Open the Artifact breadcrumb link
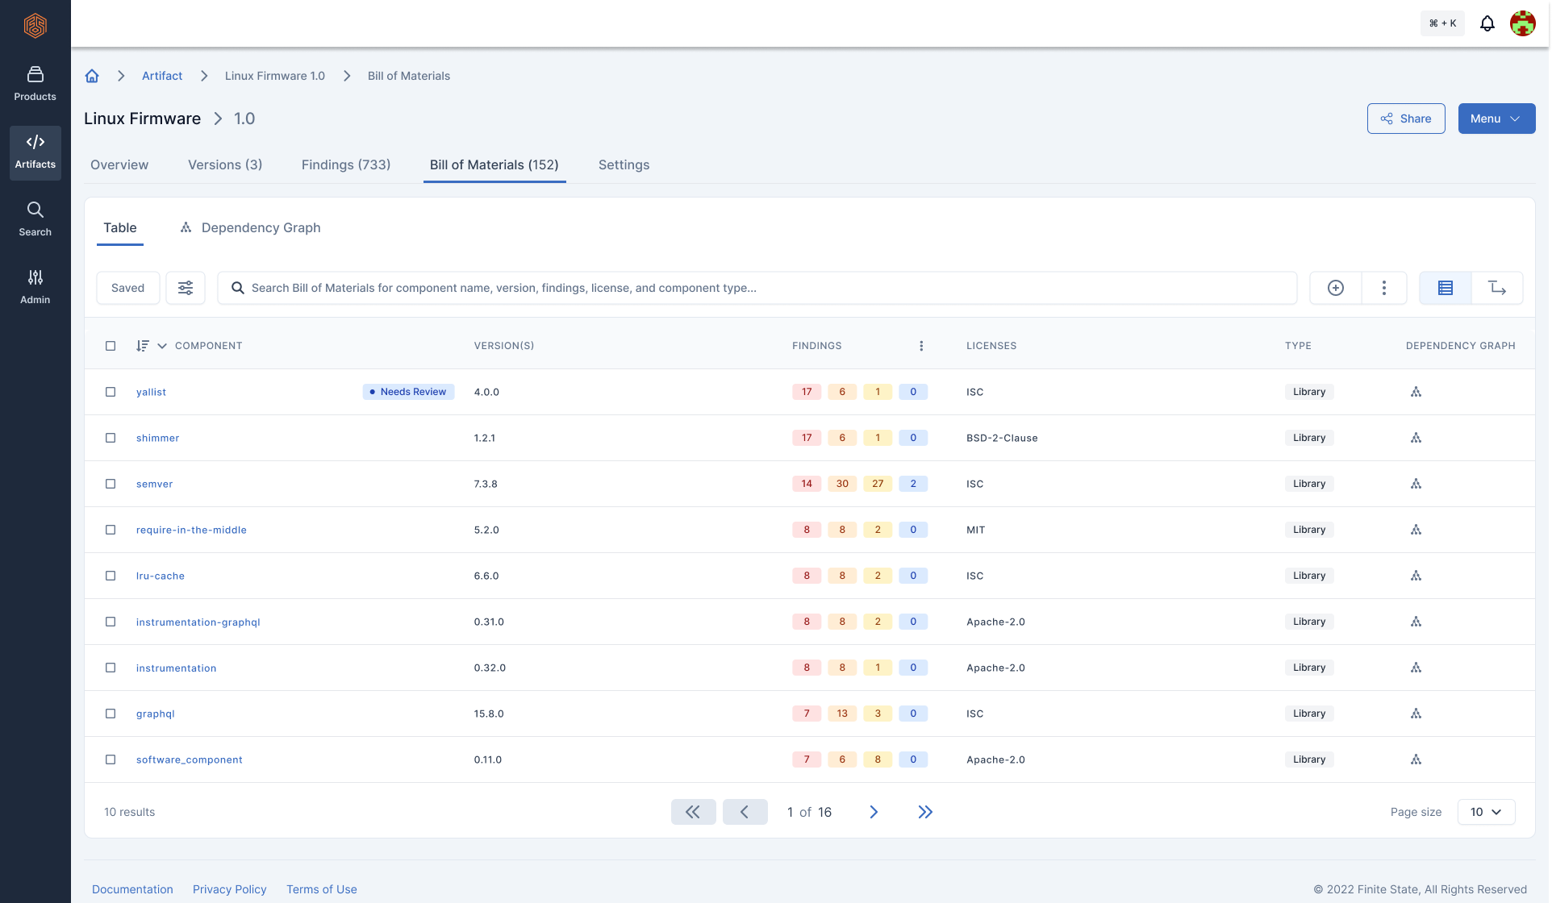Image resolution: width=1552 pixels, height=903 pixels. pos(162,76)
